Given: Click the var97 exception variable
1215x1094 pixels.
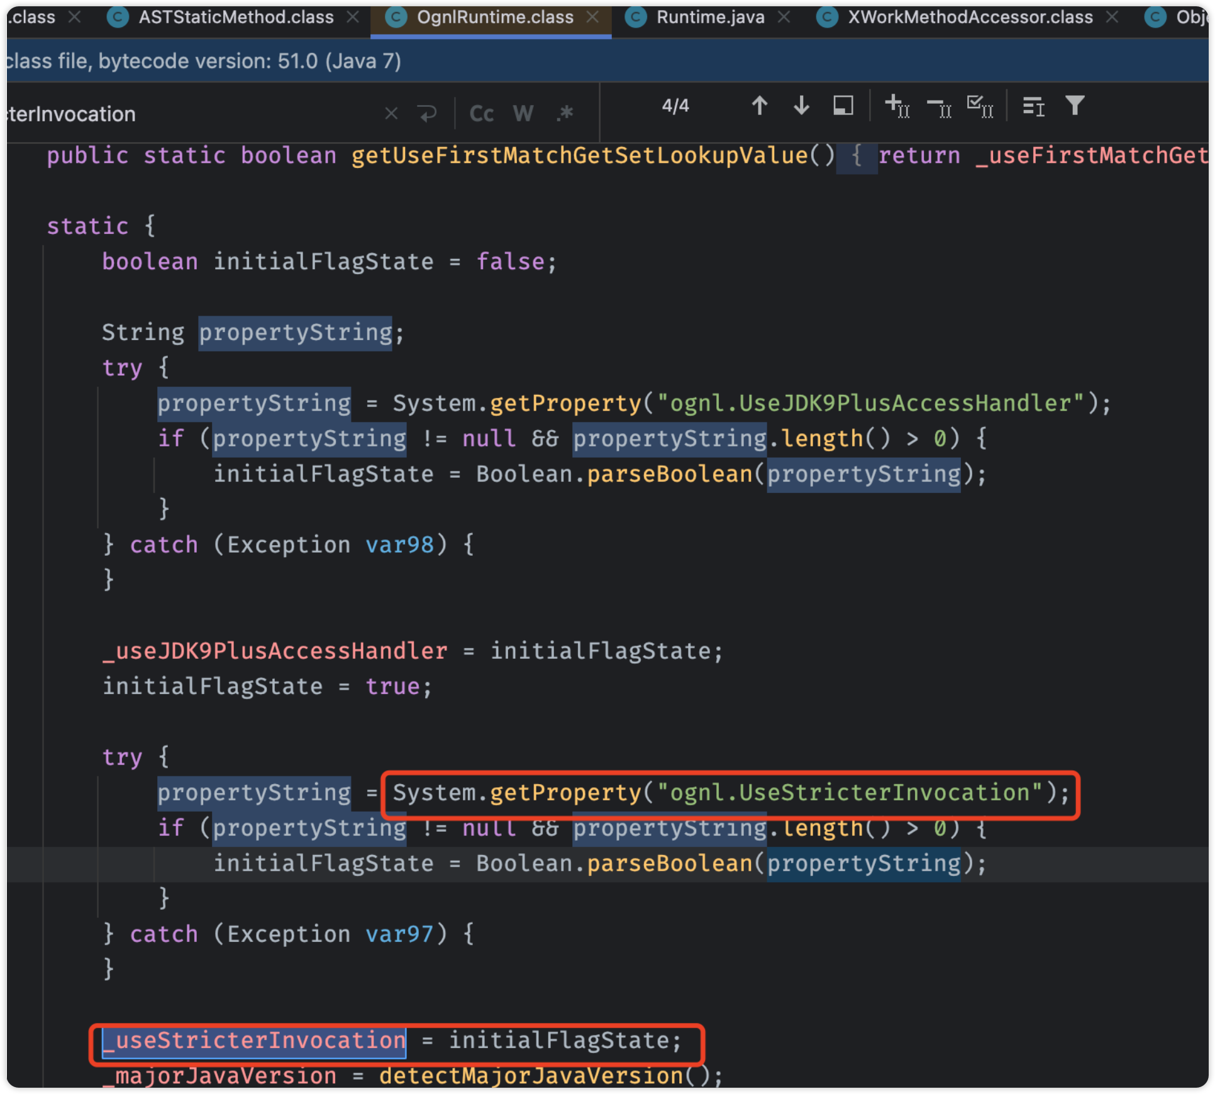Looking at the screenshot, I should [400, 934].
